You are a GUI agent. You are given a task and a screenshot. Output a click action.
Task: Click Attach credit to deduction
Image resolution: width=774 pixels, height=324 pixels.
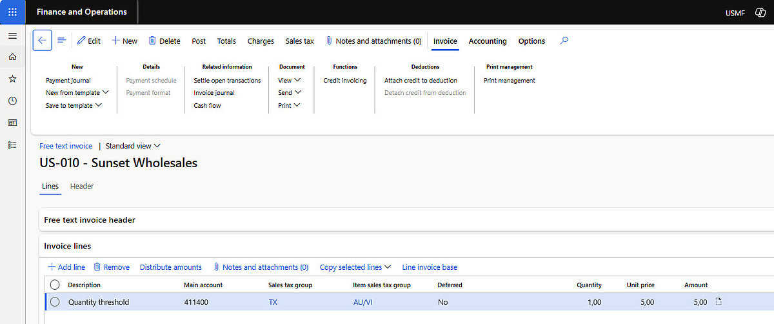(421, 81)
